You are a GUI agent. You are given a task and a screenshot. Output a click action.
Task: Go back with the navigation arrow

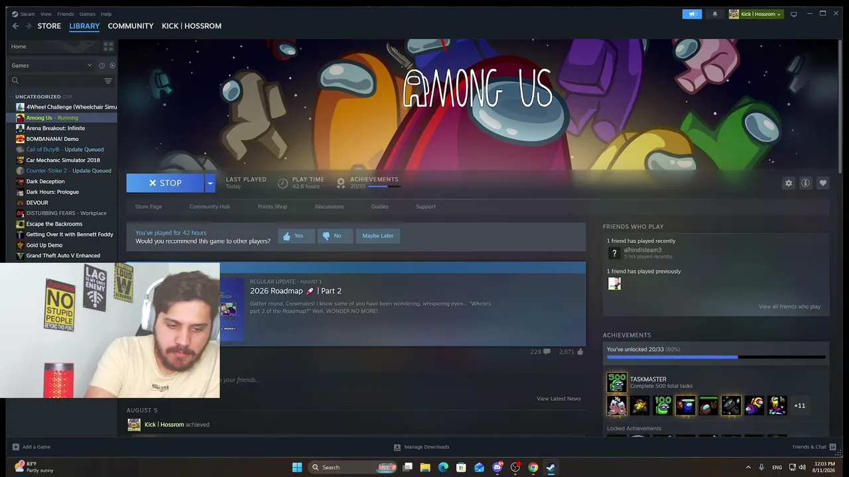click(15, 26)
